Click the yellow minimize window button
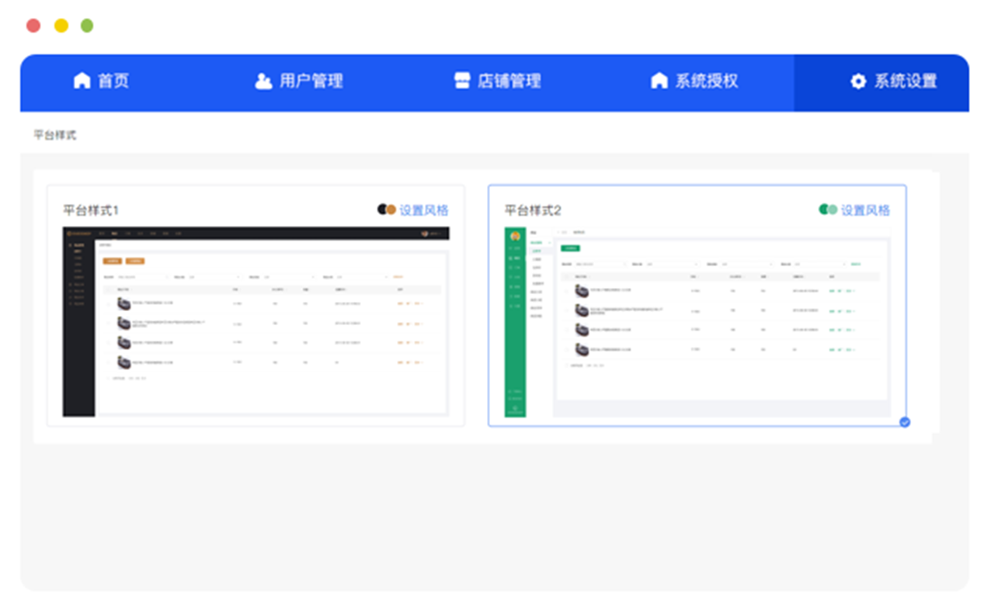Viewport: 991px width, 613px height. coord(61,26)
